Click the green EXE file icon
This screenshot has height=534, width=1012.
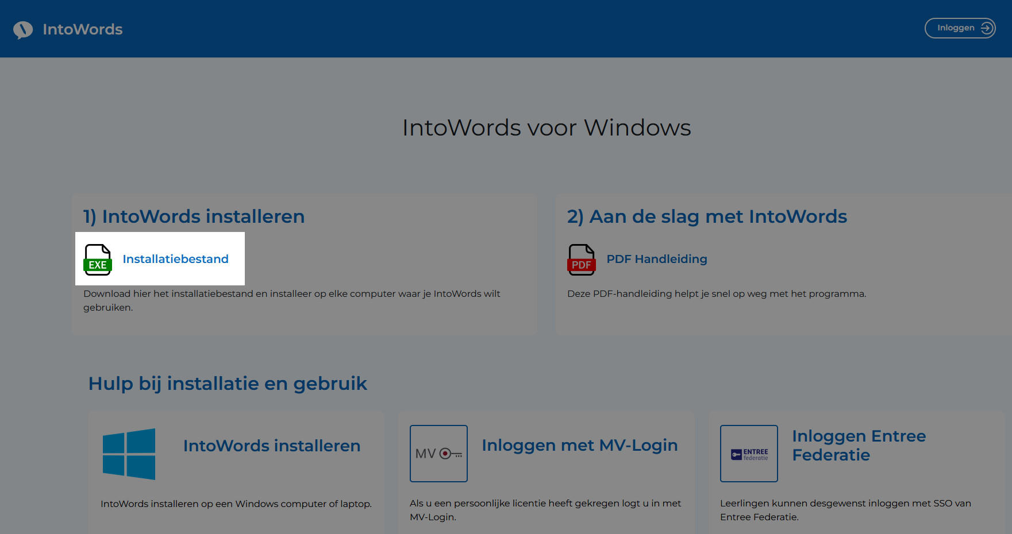pyautogui.click(x=98, y=260)
